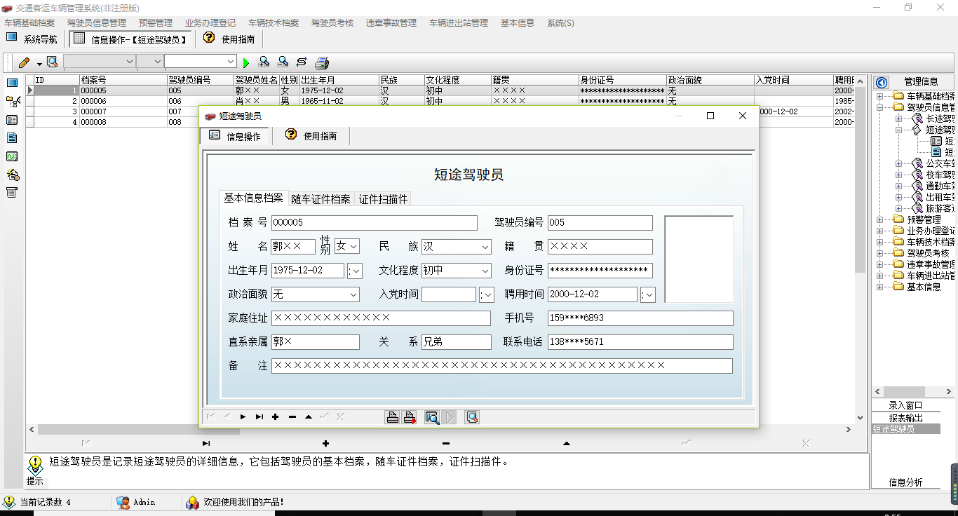
Task: Open the 系统(S) menu
Action: point(560,23)
